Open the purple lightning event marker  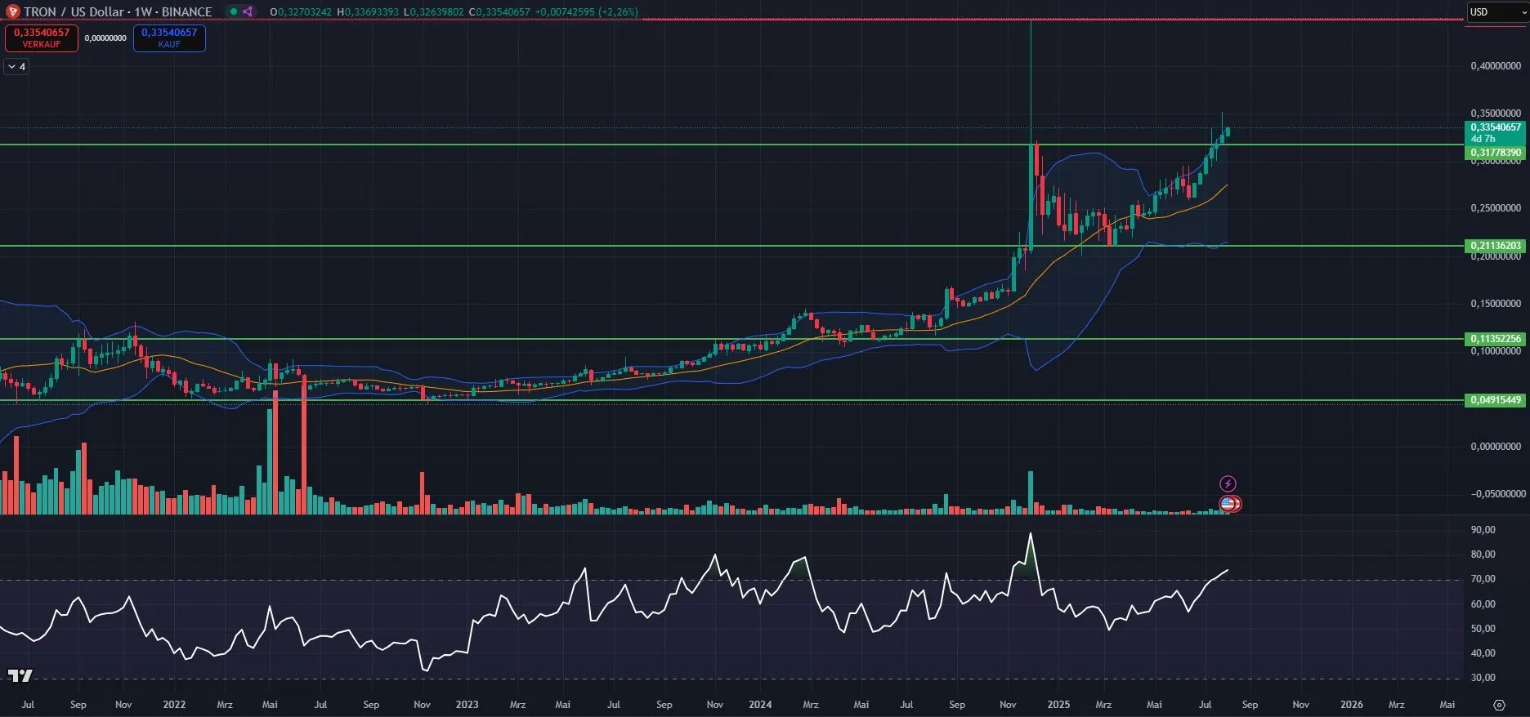[x=1228, y=484]
